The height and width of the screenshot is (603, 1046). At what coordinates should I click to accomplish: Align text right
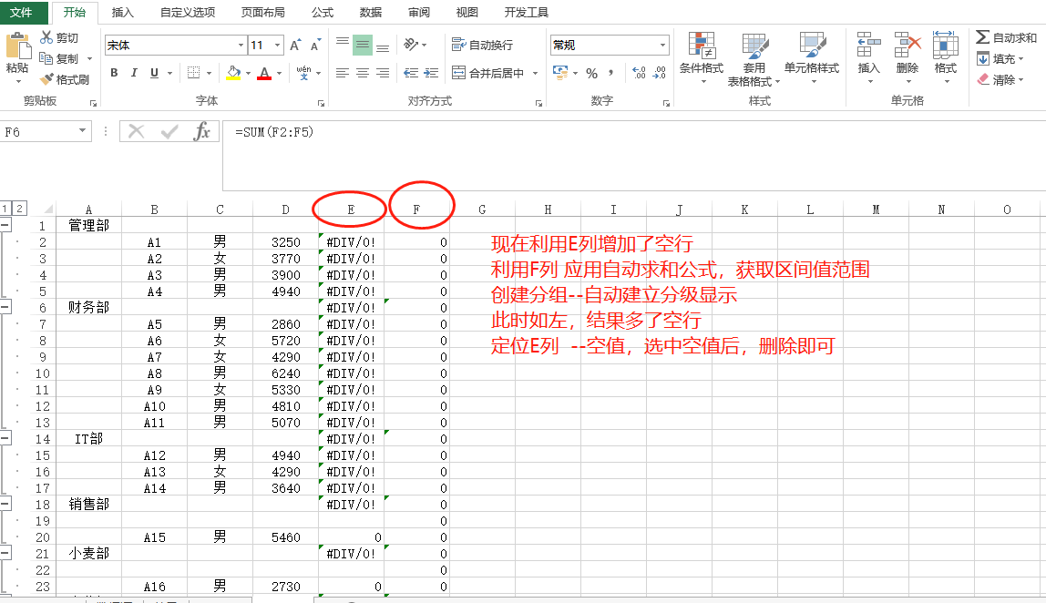(x=383, y=73)
